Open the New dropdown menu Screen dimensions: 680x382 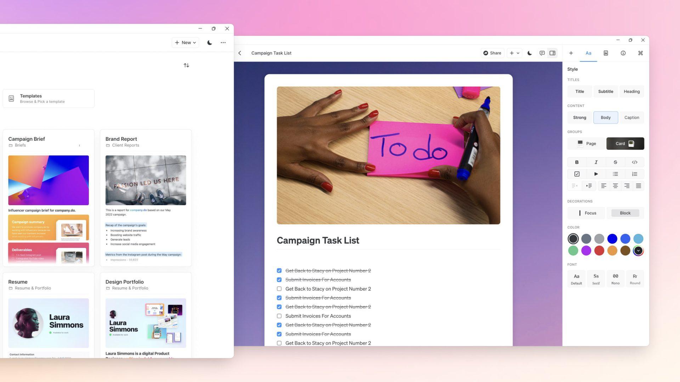[185, 42]
